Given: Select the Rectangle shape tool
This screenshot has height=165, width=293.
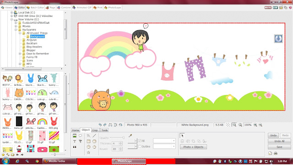Looking at the screenshot, I should 88,141.
